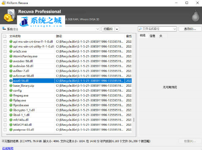The height and width of the screenshot is (150, 202).
Task: Click the green status dot for postproc-55.dll
Action: coord(11,130)
